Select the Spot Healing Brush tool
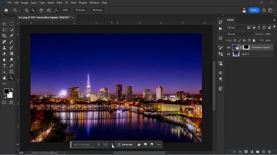 tap(4, 42)
